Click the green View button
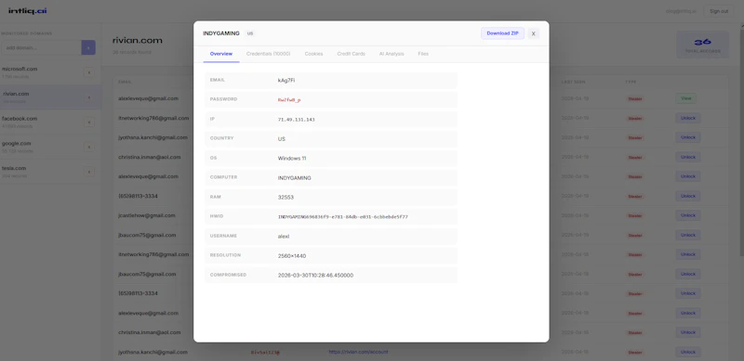 tap(686, 98)
